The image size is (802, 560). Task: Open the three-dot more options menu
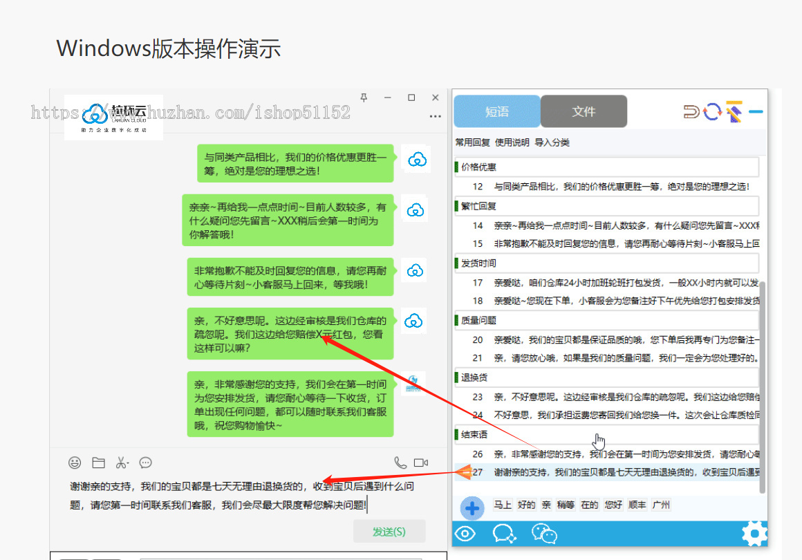click(436, 116)
